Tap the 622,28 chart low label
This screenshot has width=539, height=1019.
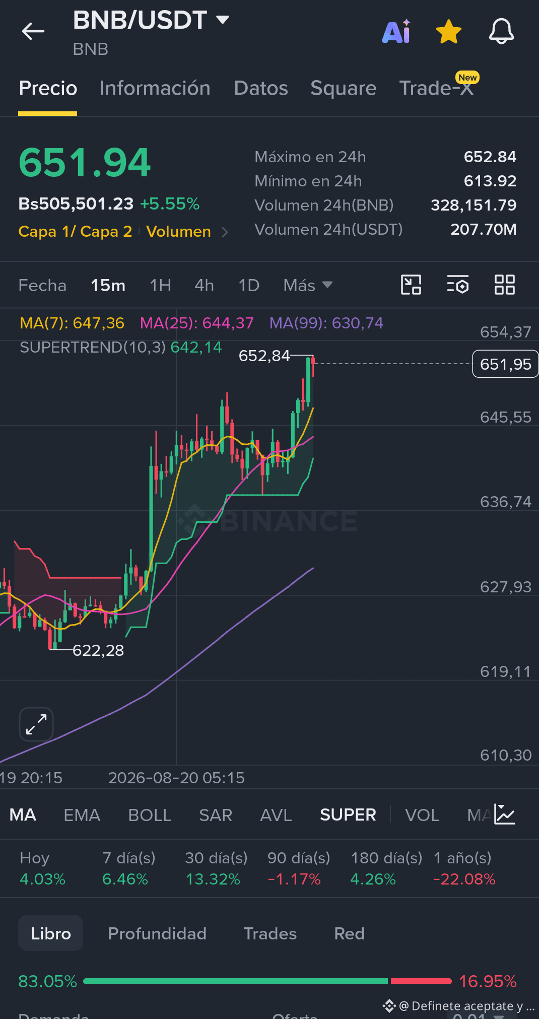tap(98, 650)
